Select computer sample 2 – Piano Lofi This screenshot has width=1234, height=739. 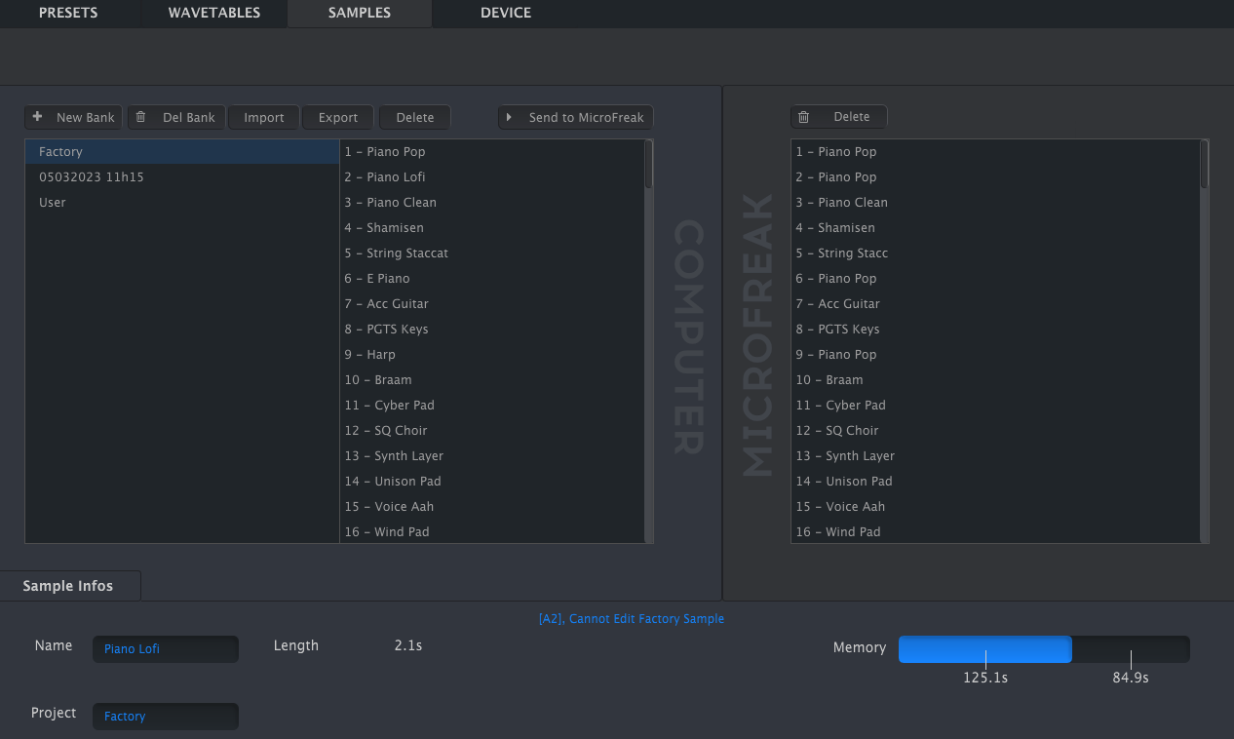pos(491,176)
